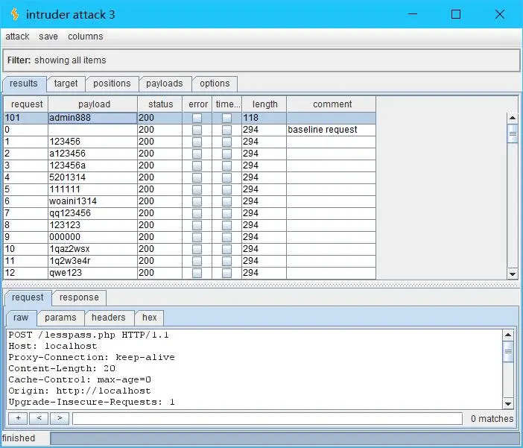Open the save menu
523x448 pixels.
pyautogui.click(x=48, y=37)
